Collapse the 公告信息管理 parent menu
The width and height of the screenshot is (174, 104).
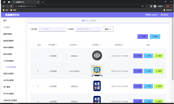(x=13, y=61)
